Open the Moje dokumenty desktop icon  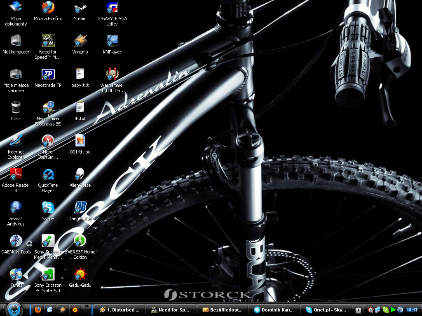16,14
